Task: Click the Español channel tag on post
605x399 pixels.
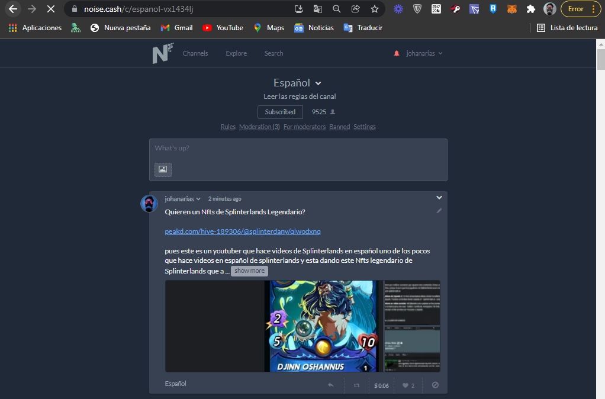Action: (x=176, y=384)
